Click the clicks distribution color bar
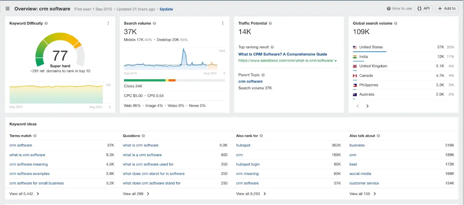464x205 pixels. (174, 80)
